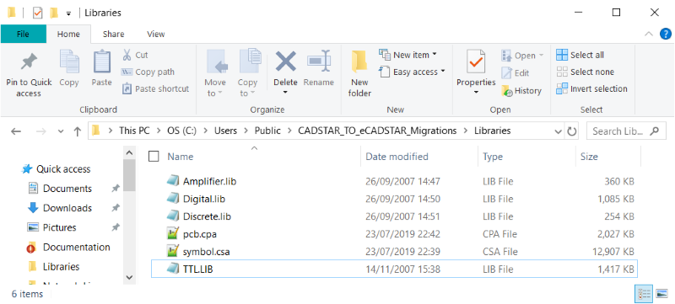This screenshot has height=304, width=675.
Task: Switch to the View ribbon tab
Action: tap(156, 34)
